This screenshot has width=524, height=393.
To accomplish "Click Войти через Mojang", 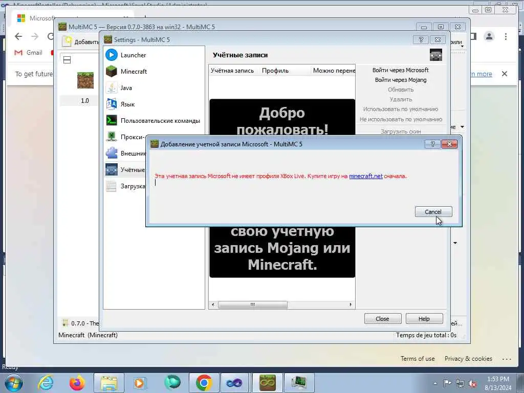I will pyautogui.click(x=400, y=79).
